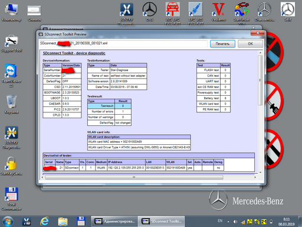Launch XENTRY Diagnostics desktop shortcut at top
This screenshot has height=227, width=302.
click(126, 13)
